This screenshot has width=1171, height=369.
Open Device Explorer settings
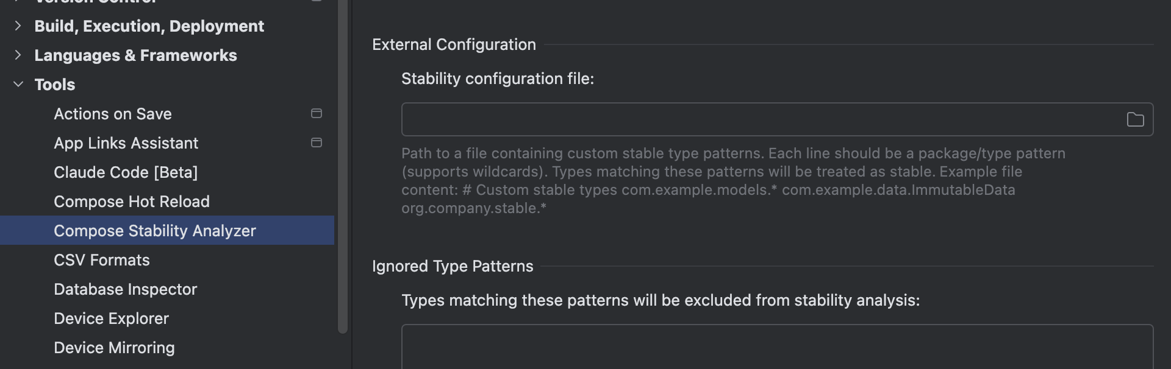(x=111, y=318)
